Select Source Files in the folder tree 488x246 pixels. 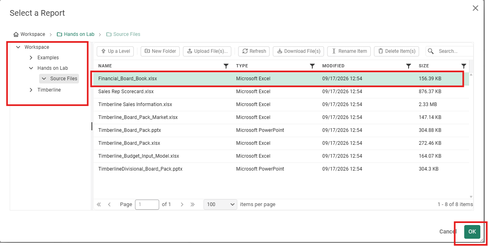[x=64, y=79]
